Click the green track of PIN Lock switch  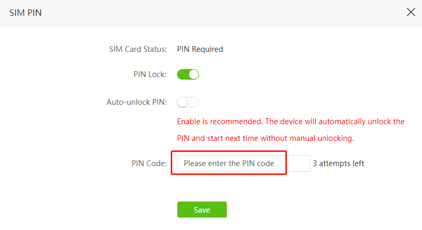click(x=182, y=74)
